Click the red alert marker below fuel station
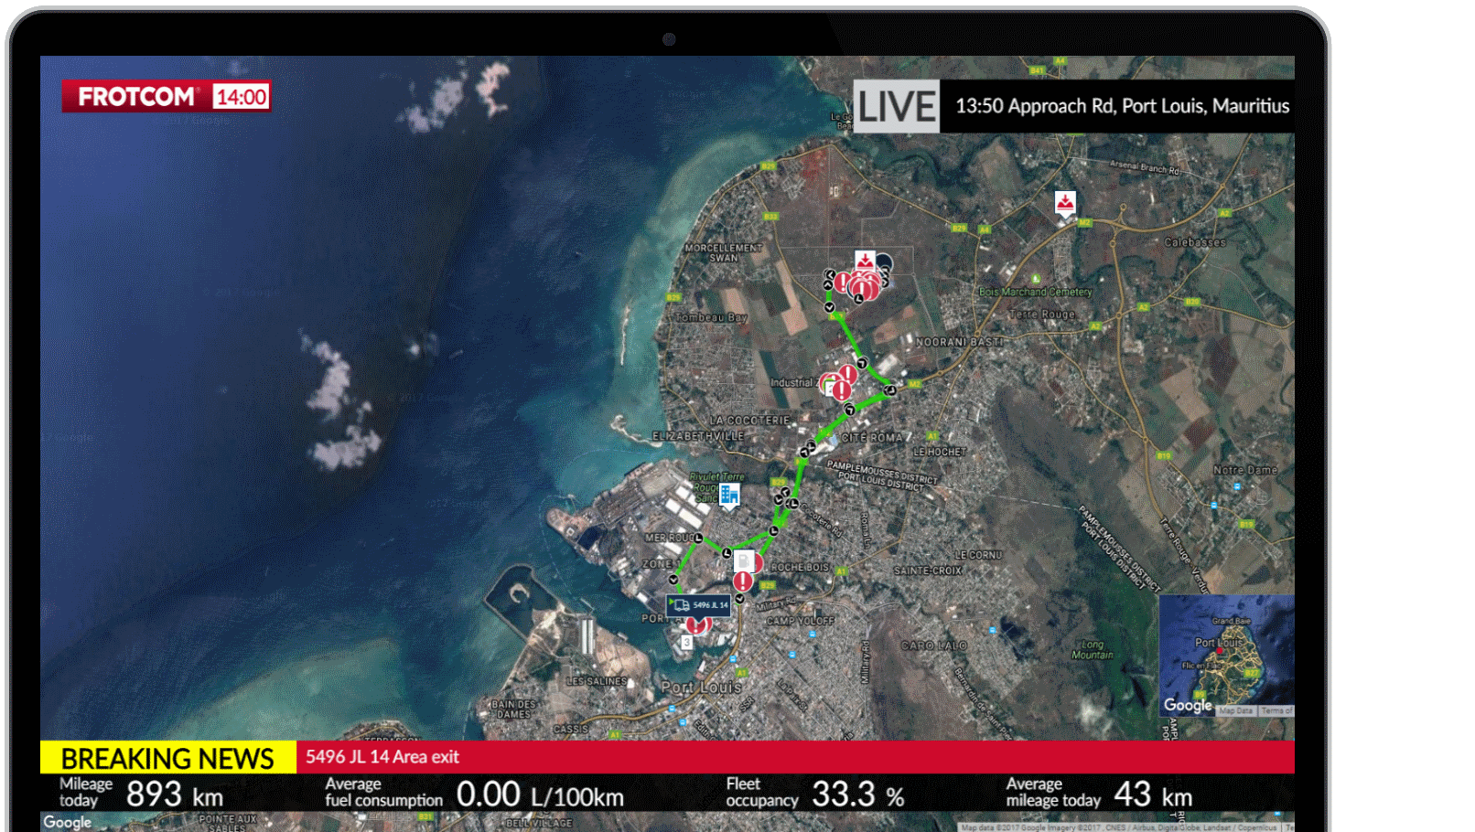 click(743, 581)
